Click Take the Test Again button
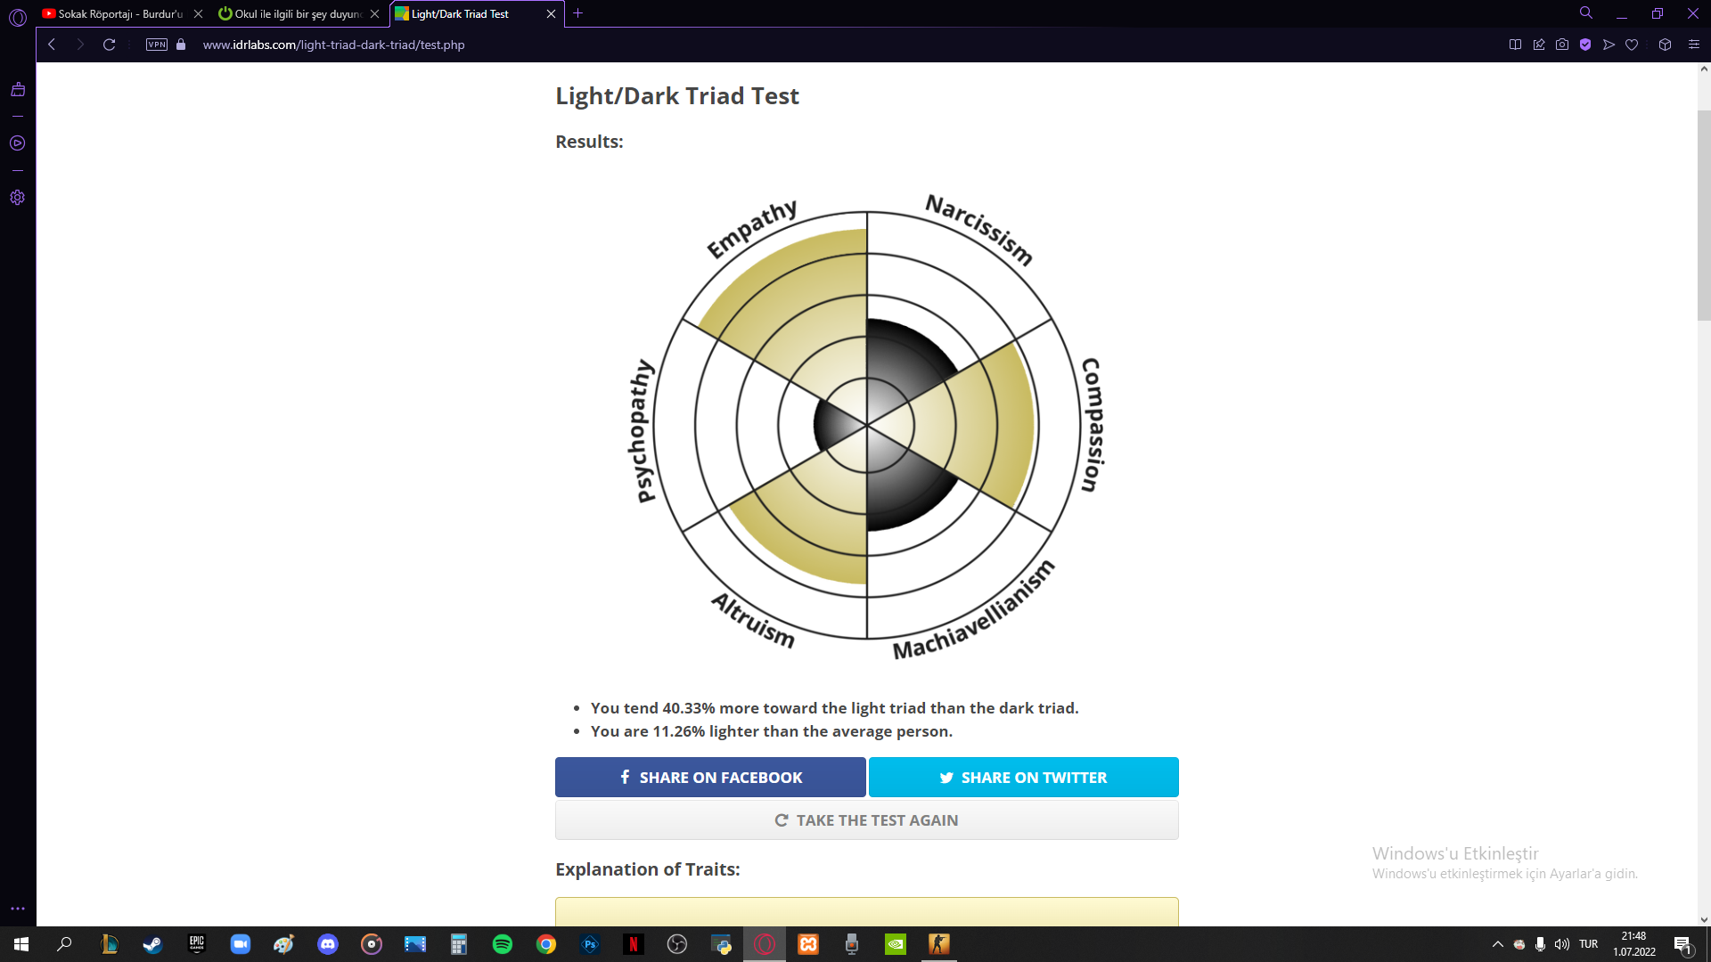 tap(866, 820)
